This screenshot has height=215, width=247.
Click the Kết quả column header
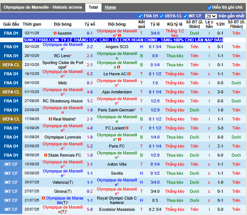141,24
